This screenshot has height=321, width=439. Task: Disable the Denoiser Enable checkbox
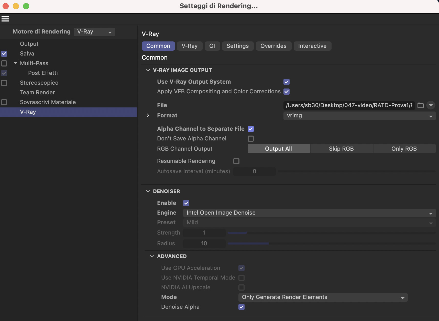(x=186, y=203)
